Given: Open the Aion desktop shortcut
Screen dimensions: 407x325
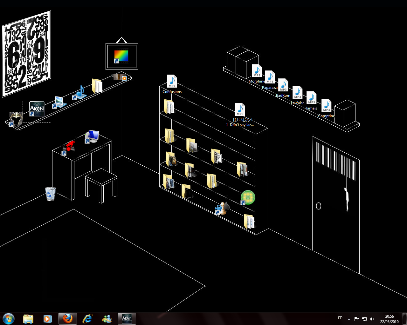Looking at the screenshot, I should [37, 109].
